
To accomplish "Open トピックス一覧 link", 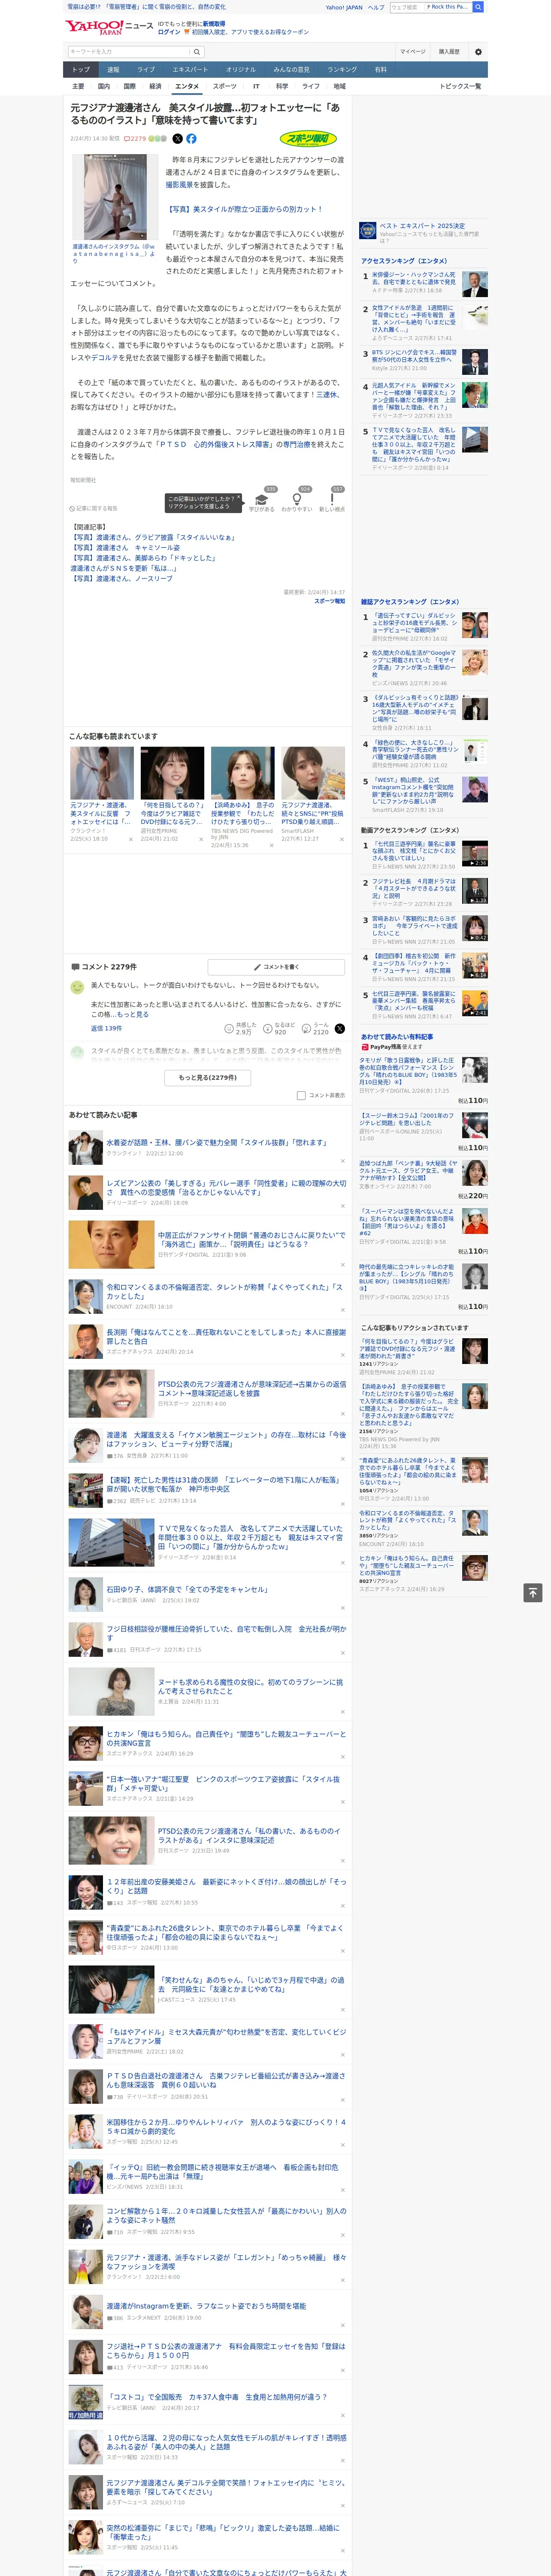I will [460, 86].
